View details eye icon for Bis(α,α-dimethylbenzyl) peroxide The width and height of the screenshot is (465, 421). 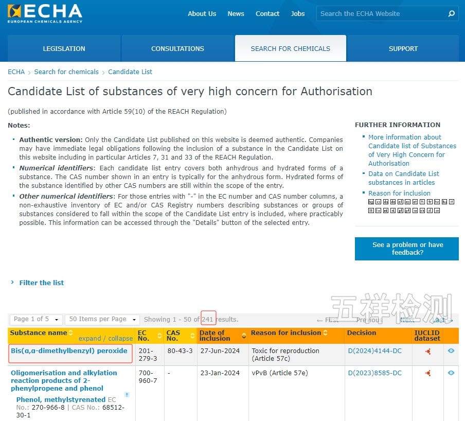coord(451,351)
